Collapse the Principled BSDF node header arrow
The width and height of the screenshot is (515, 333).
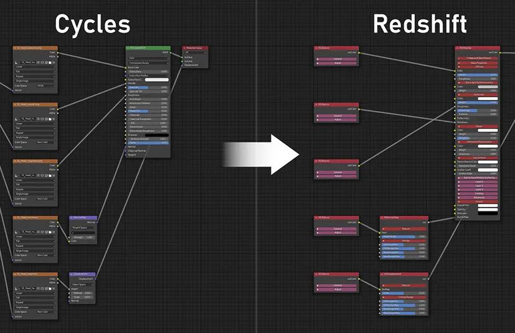pos(128,48)
